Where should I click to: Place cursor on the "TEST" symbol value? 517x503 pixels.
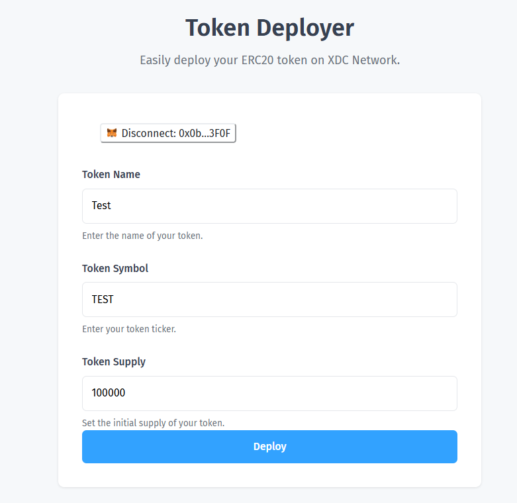tap(103, 299)
